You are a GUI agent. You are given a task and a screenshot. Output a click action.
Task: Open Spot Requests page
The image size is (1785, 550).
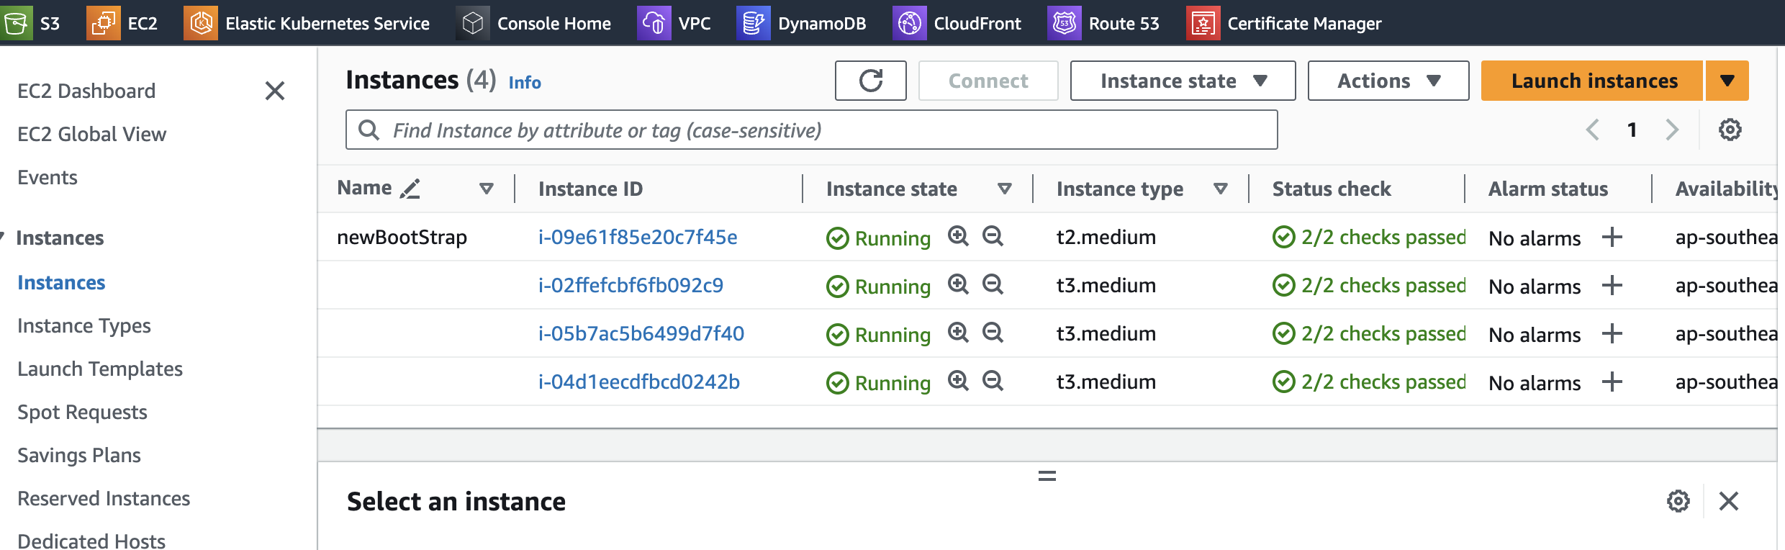click(82, 412)
